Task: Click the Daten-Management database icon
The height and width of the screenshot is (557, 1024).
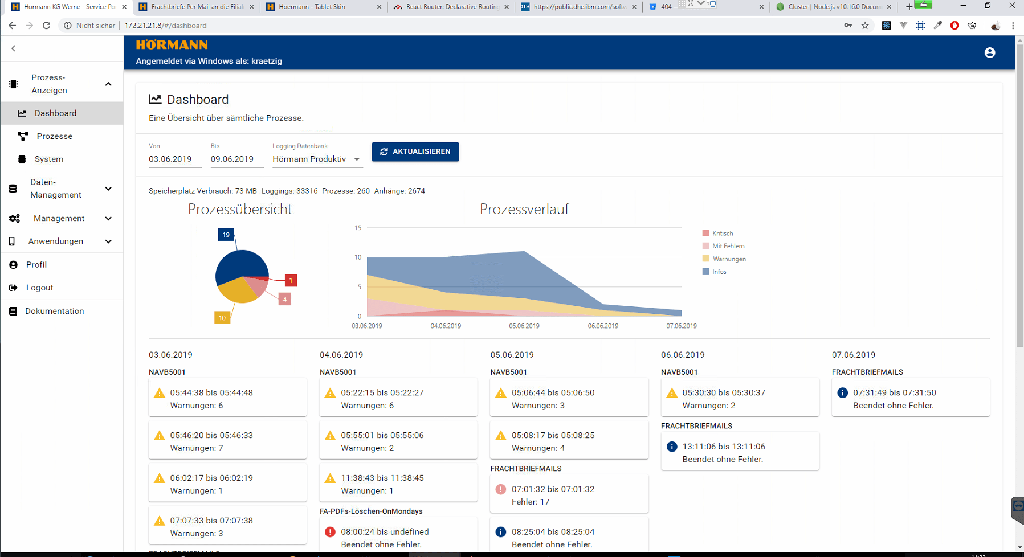Action: [x=13, y=189]
